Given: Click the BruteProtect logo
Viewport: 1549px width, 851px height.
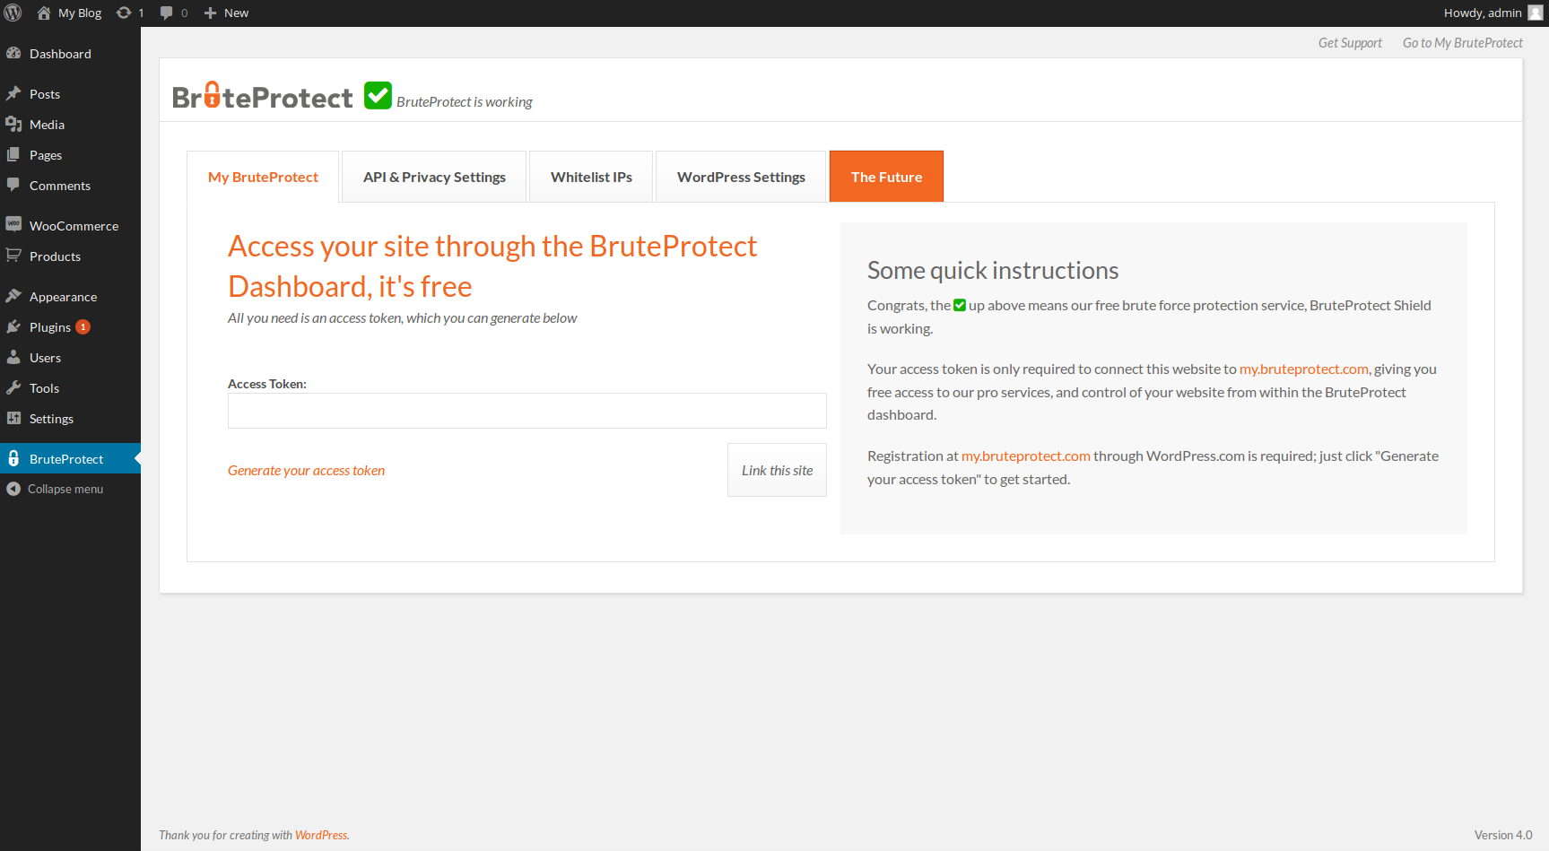Looking at the screenshot, I should (262, 96).
